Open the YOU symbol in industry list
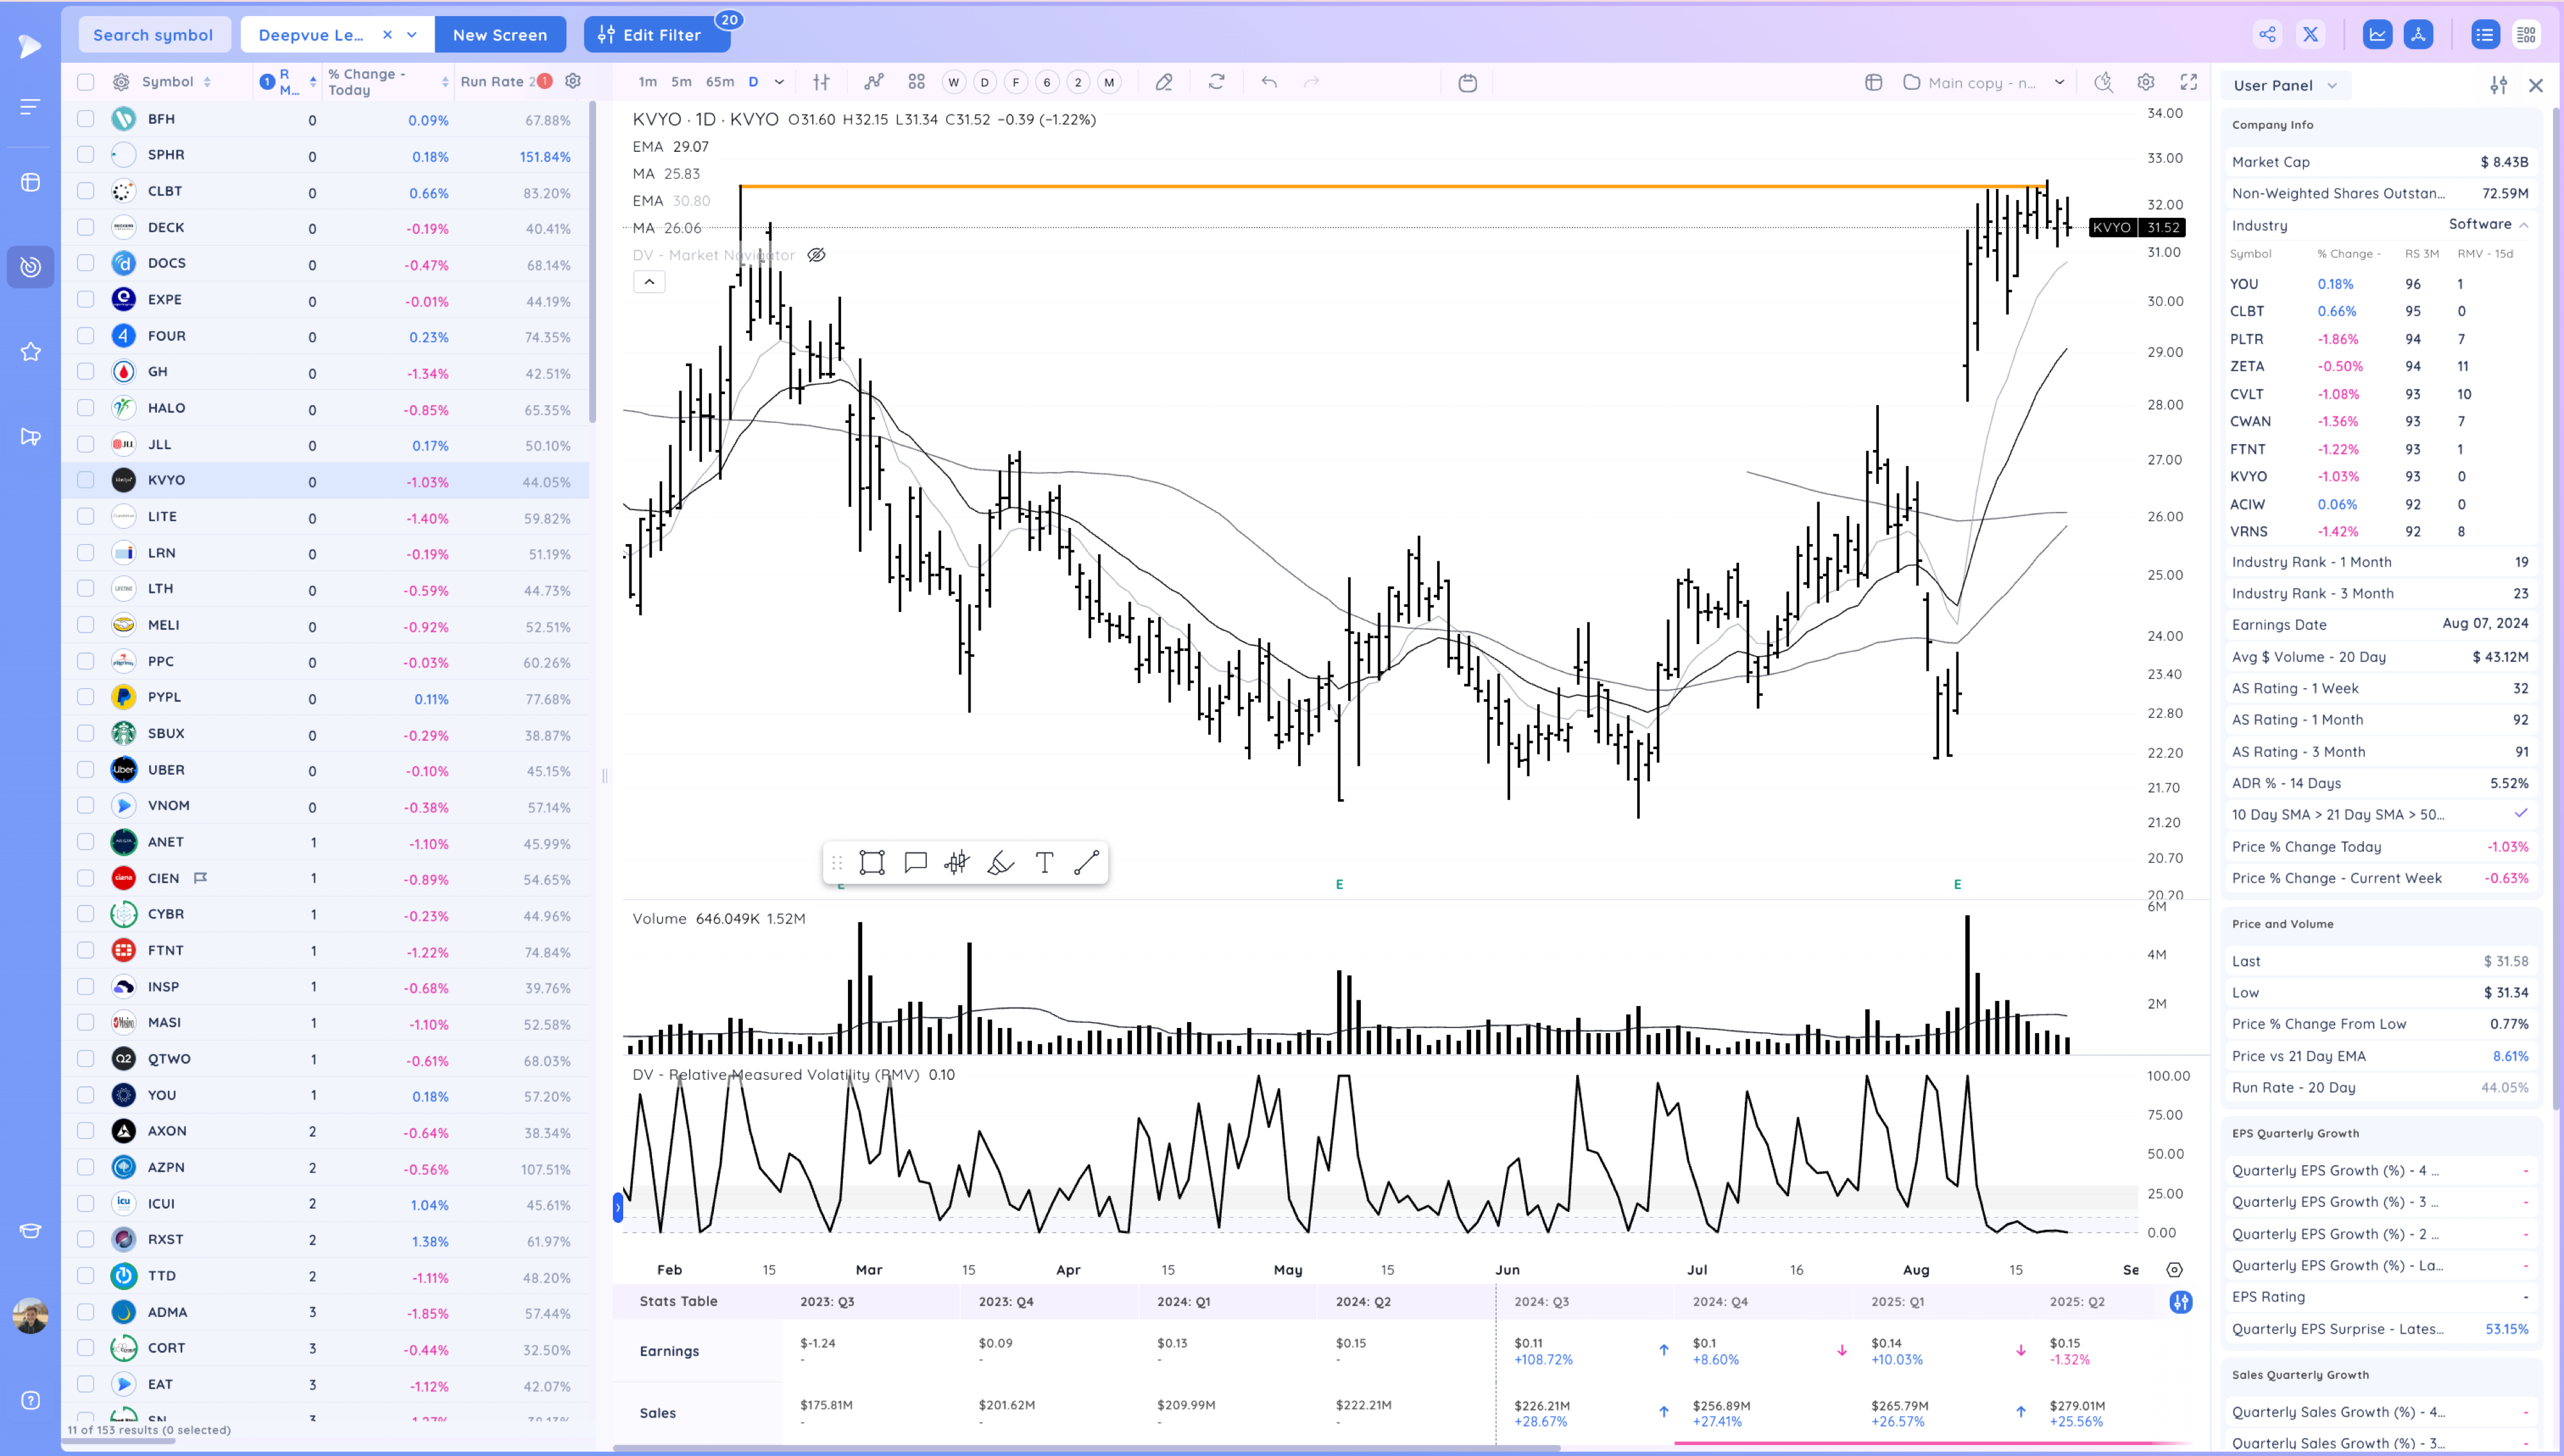The height and width of the screenshot is (1456, 2564). [x=2244, y=284]
